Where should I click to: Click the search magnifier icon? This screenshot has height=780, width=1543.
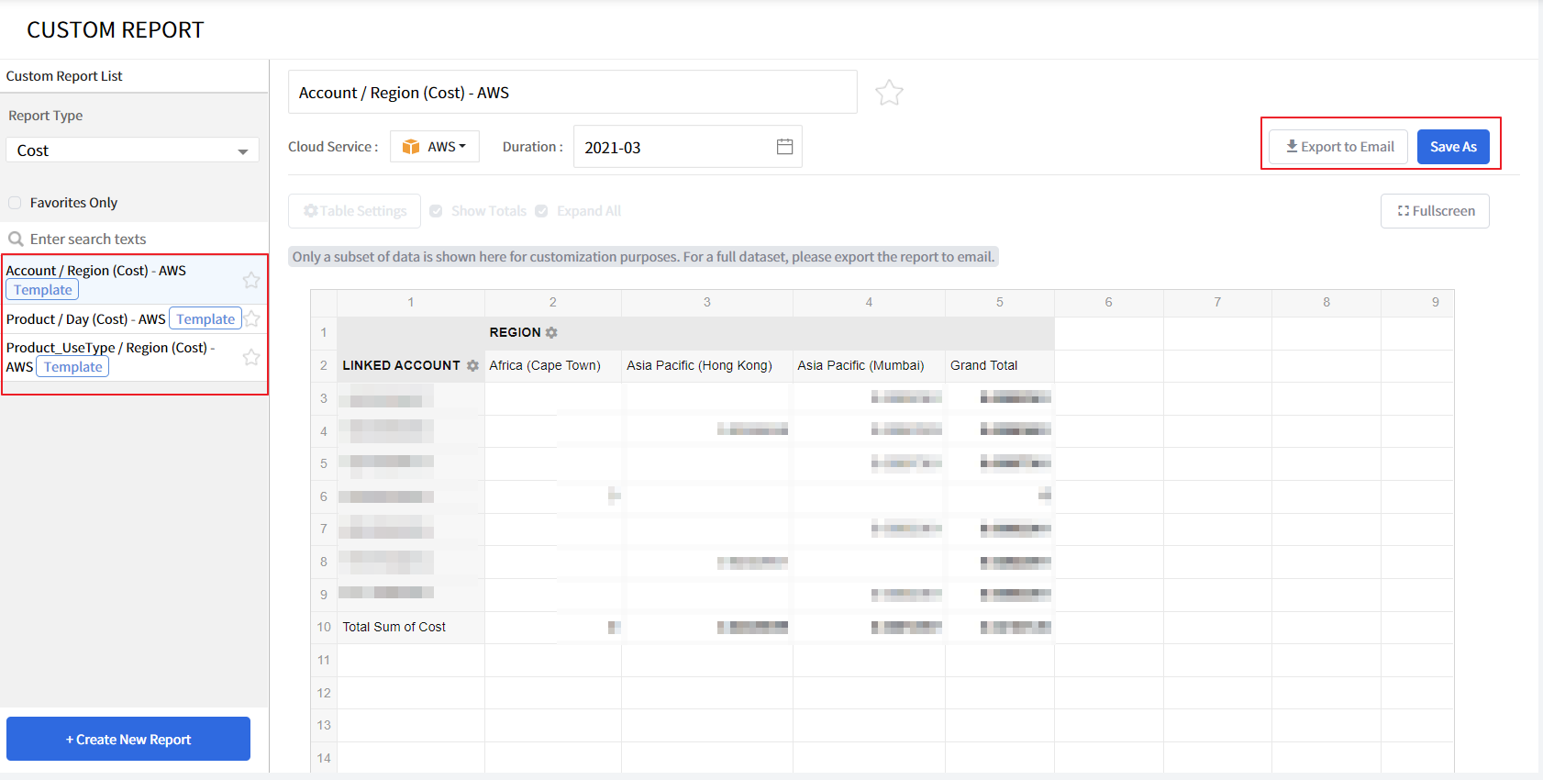tap(16, 240)
